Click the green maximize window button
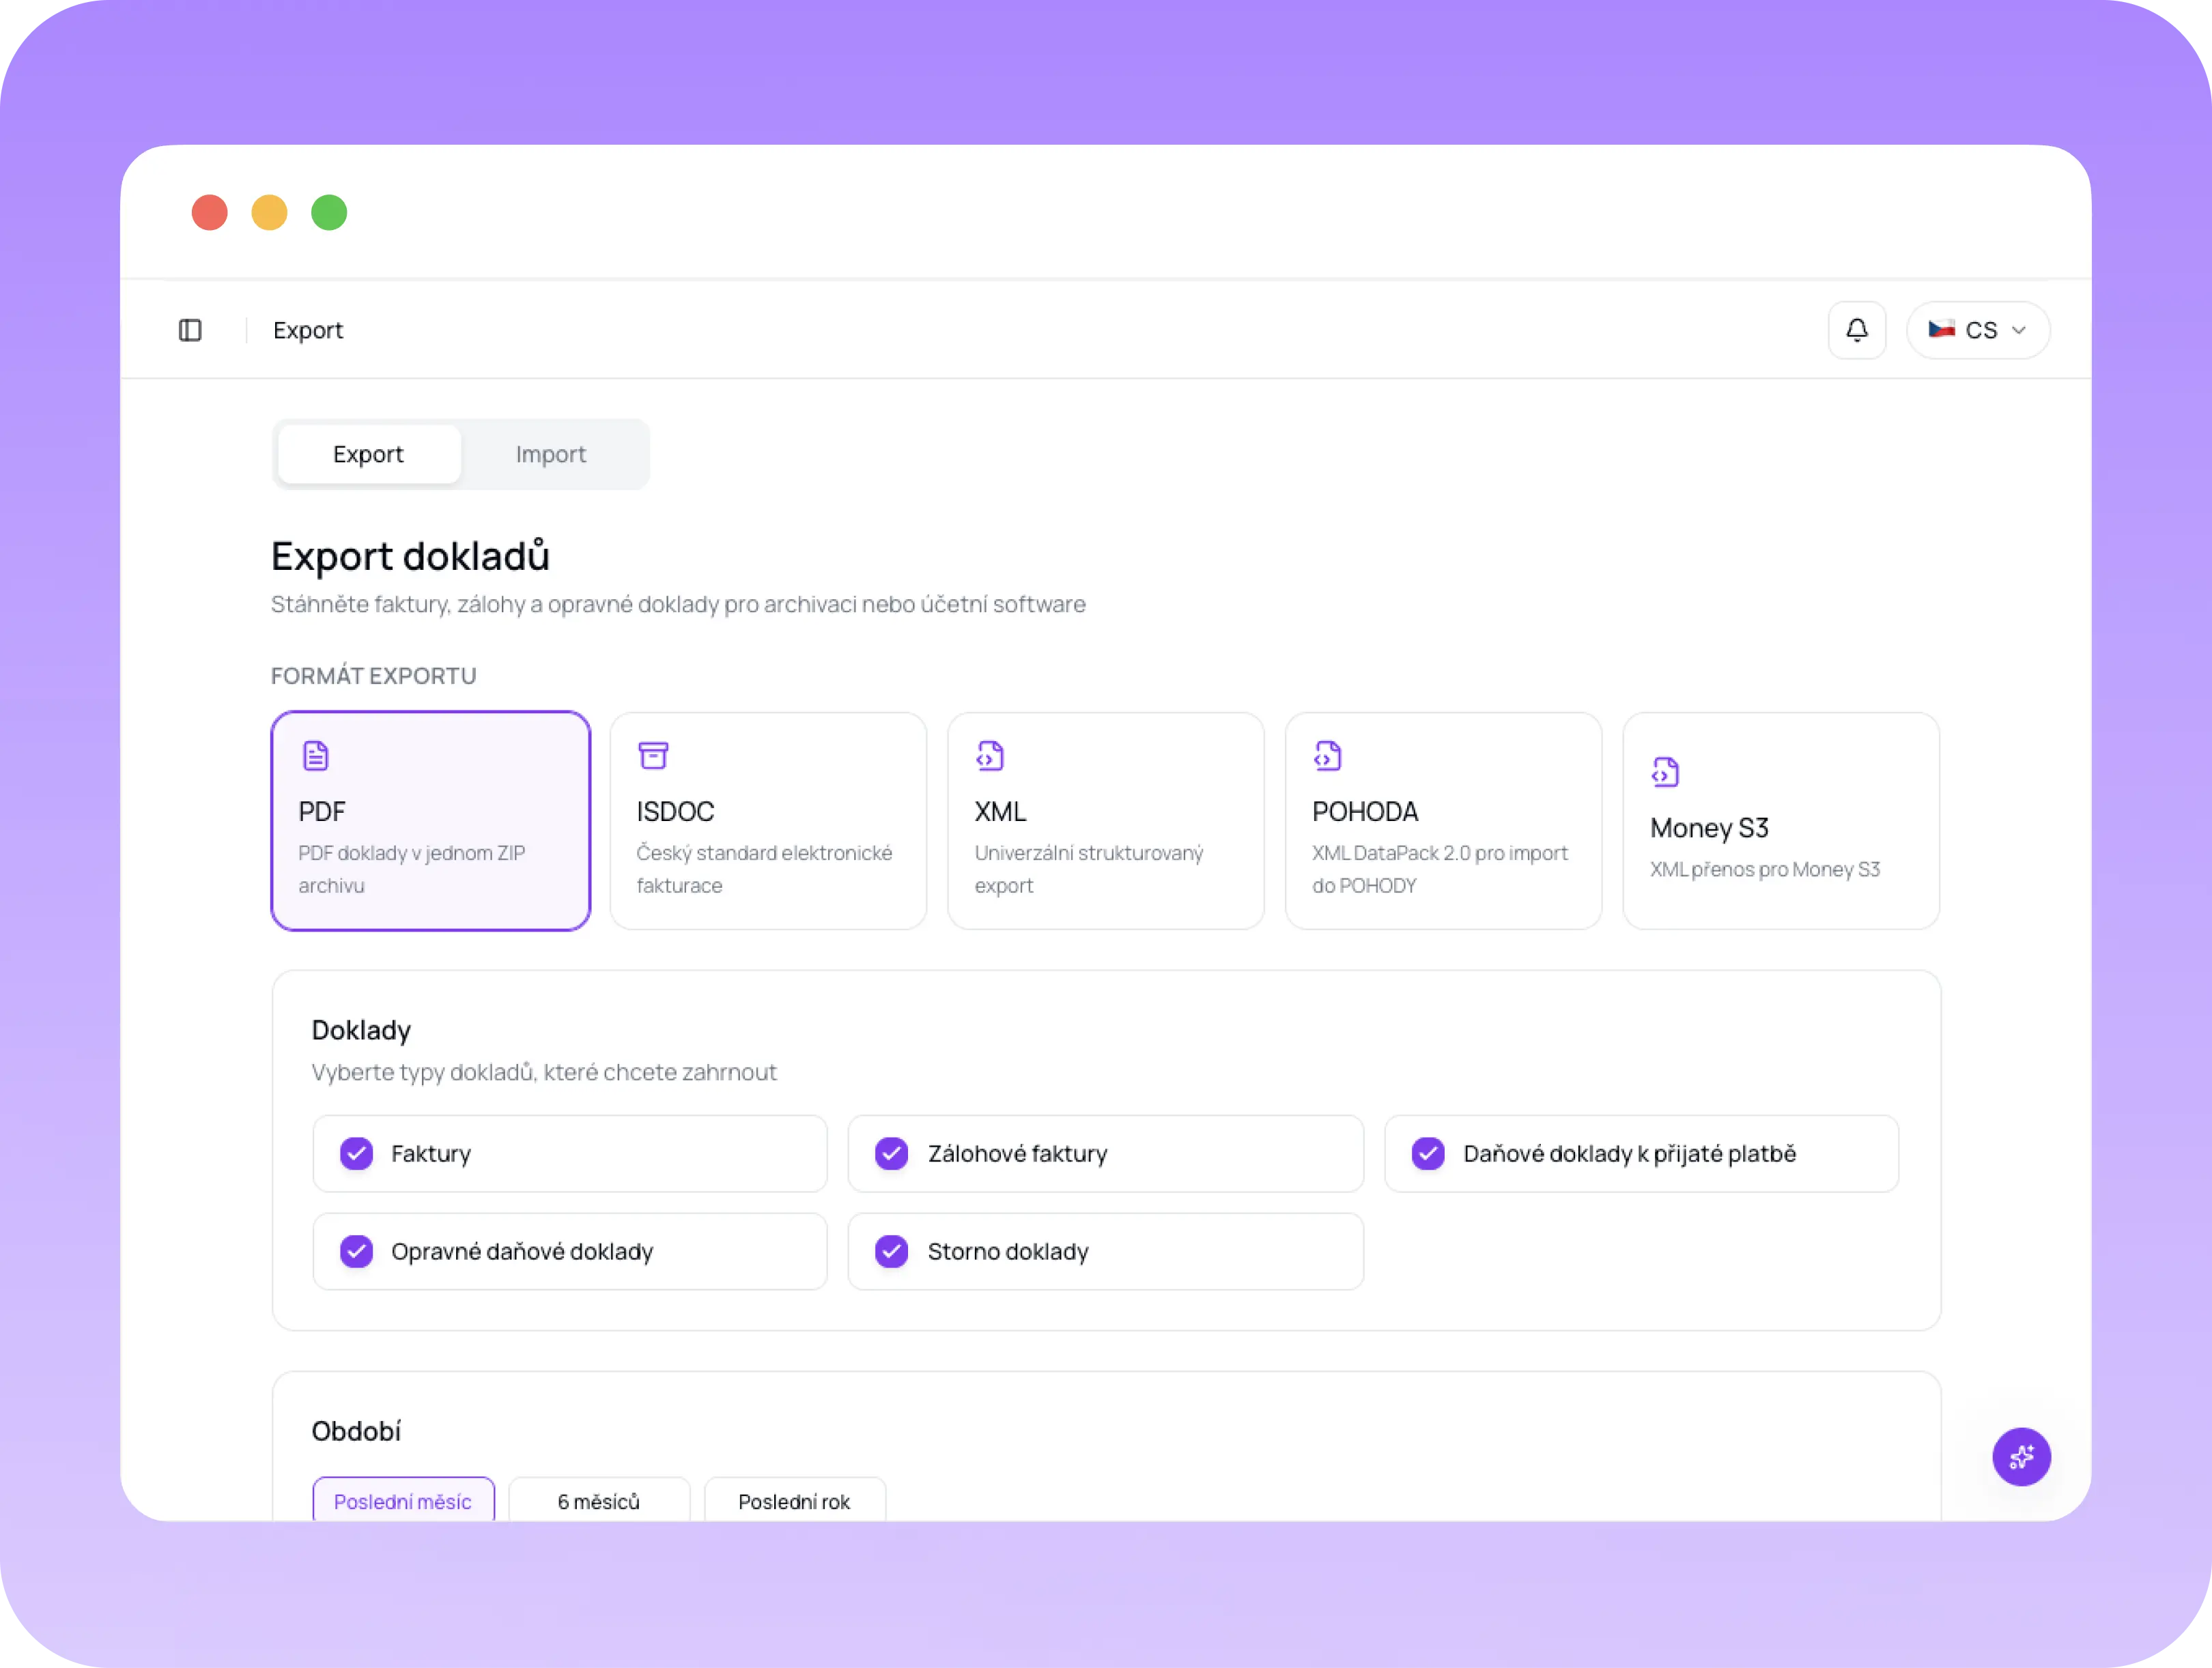Viewport: 2212px width, 1668px height. (x=329, y=212)
